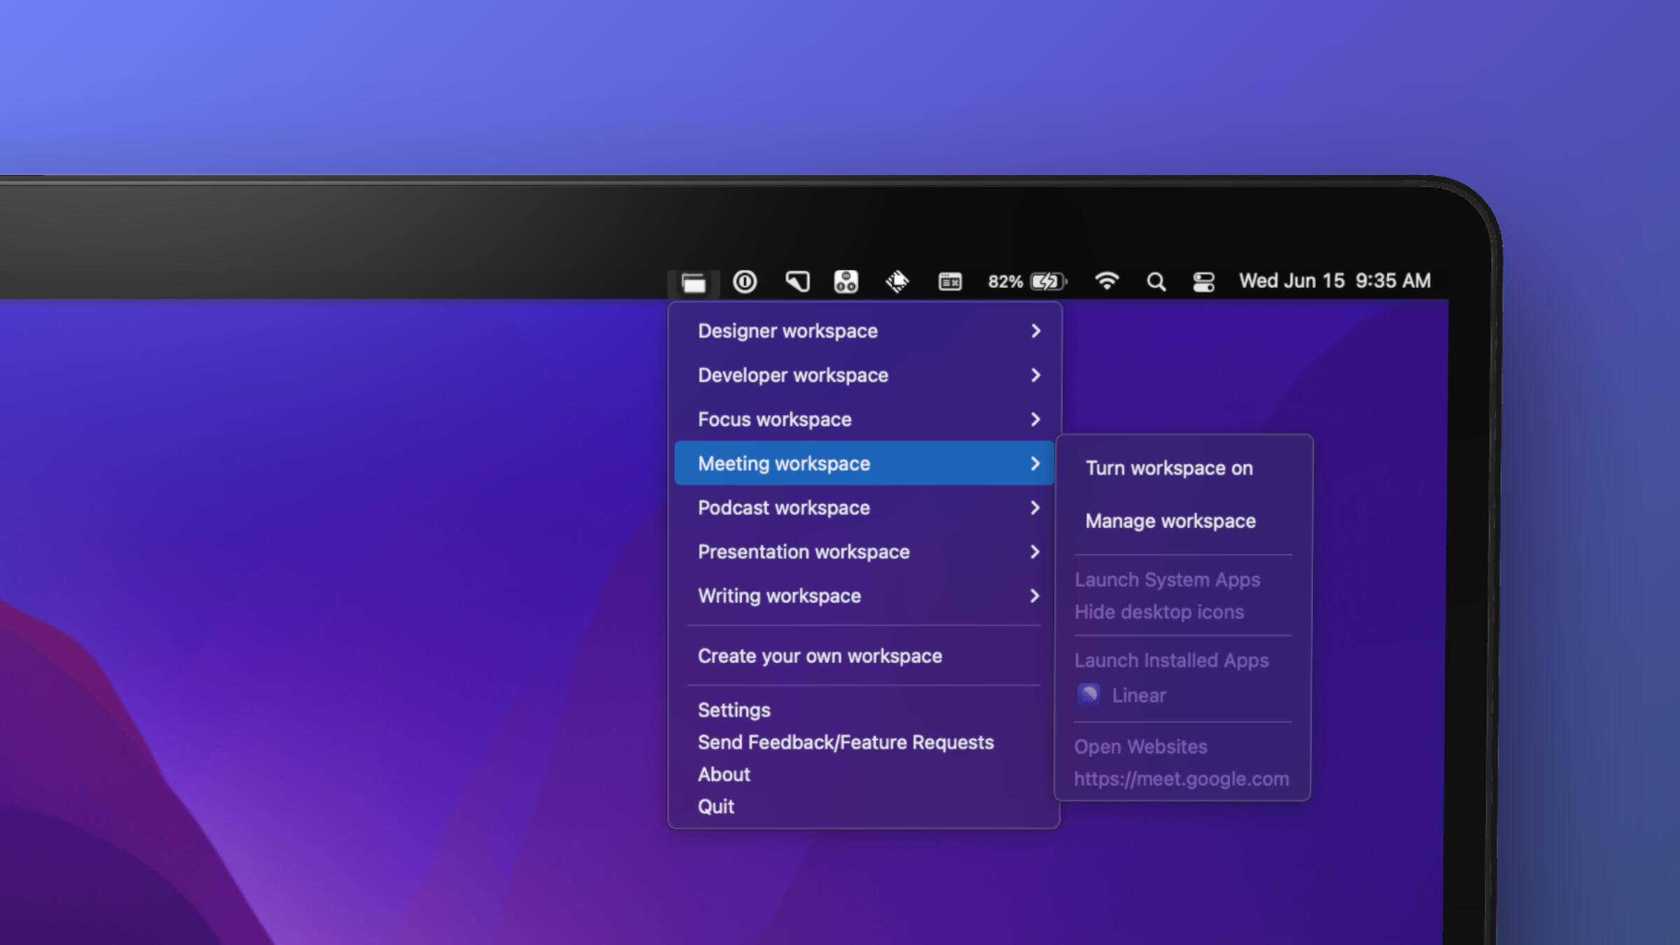Open the Wi-Fi status menu
Viewport: 1680px width, 945px height.
pos(1107,281)
